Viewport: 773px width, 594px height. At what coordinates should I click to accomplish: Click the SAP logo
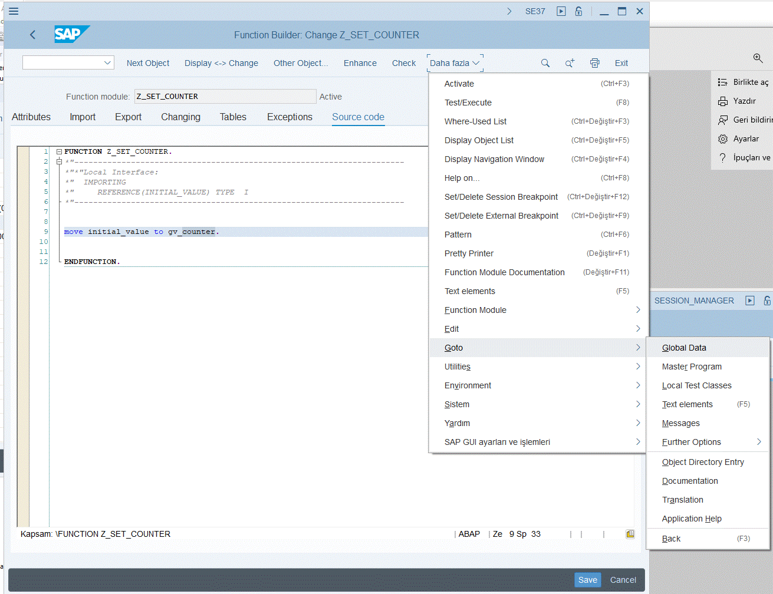(x=72, y=34)
